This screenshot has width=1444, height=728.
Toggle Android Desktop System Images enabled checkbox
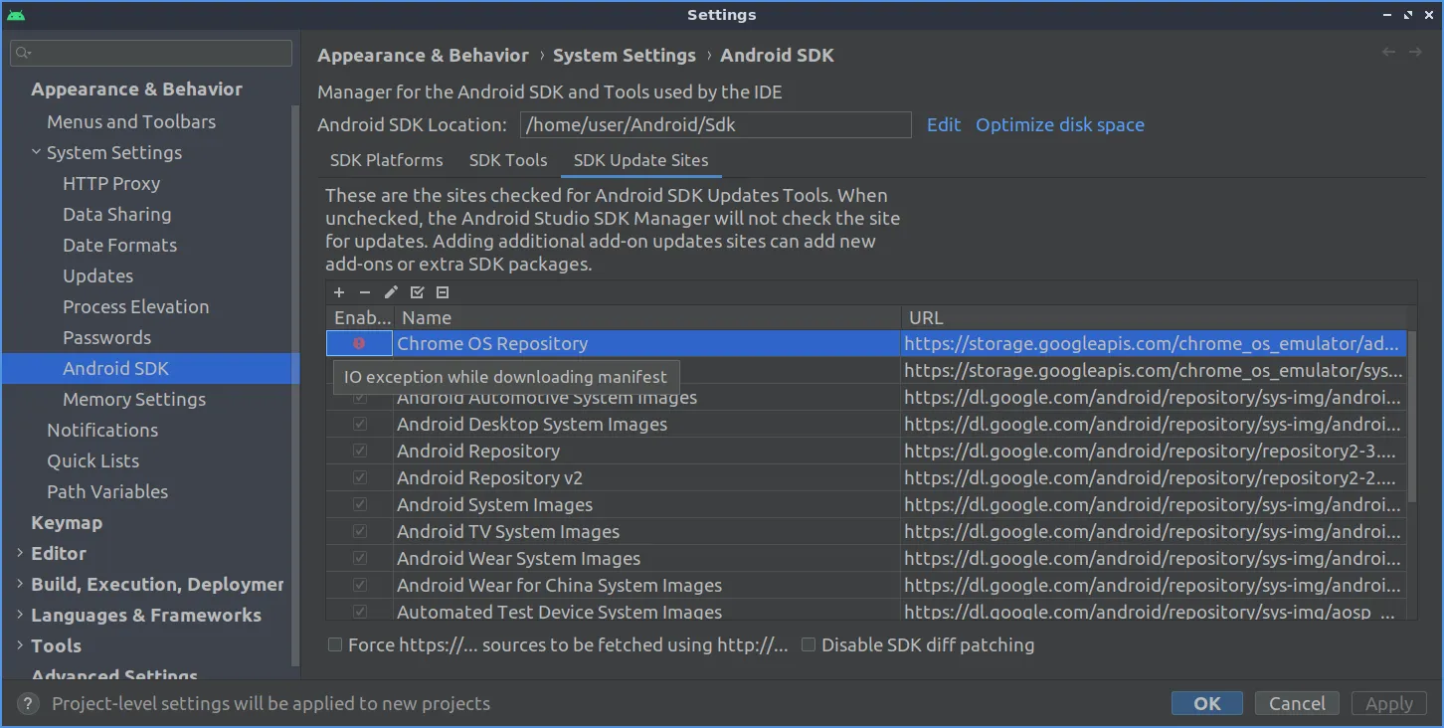tap(359, 424)
